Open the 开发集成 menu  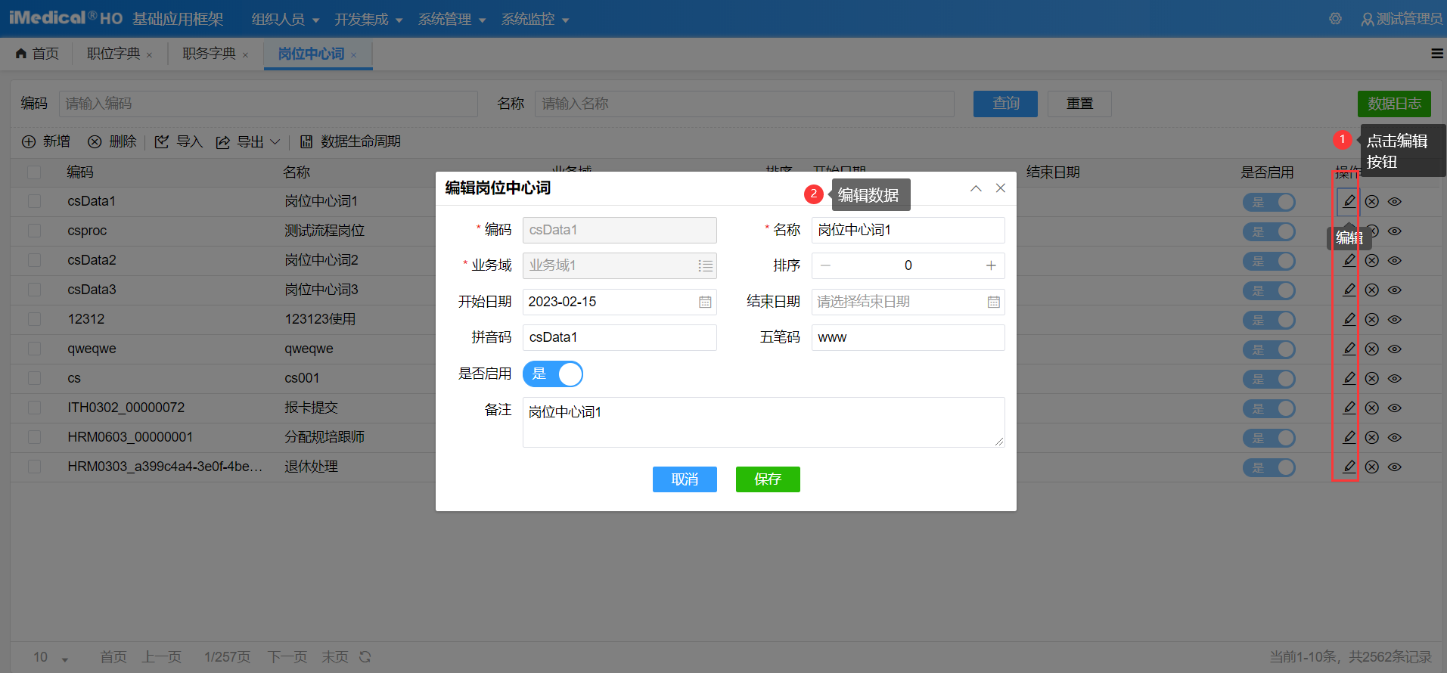[x=368, y=19]
